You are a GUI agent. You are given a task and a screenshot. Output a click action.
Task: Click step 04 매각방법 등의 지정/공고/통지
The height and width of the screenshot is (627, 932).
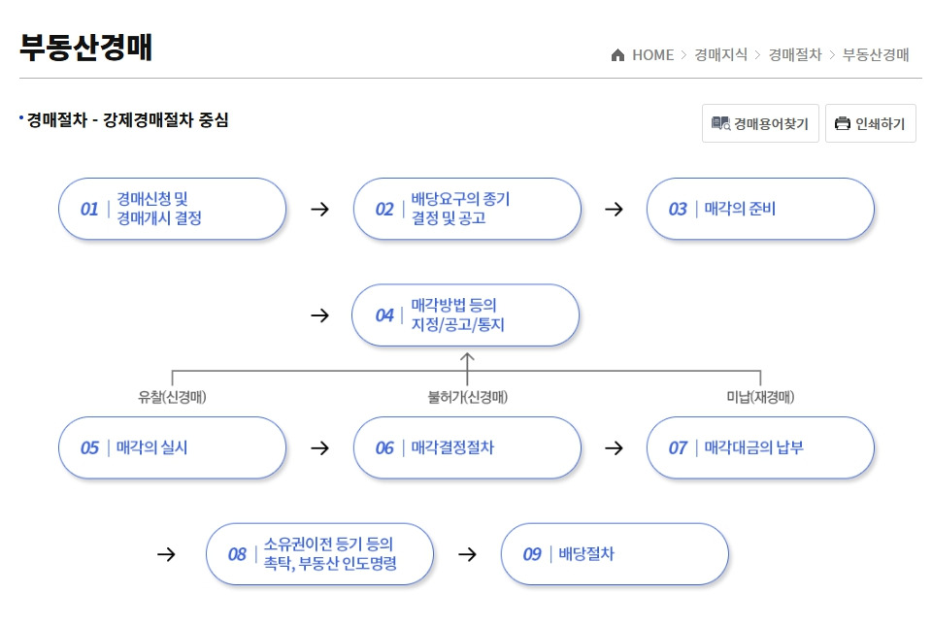(x=465, y=315)
